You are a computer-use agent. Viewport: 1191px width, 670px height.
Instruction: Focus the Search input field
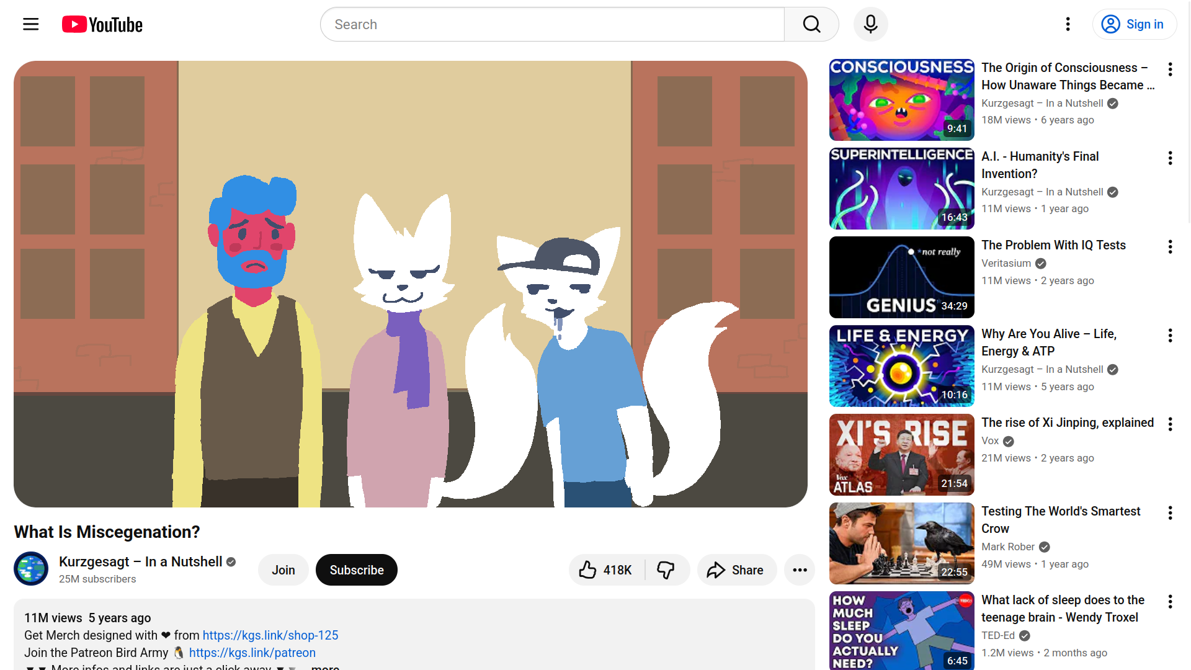coord(552,24)
